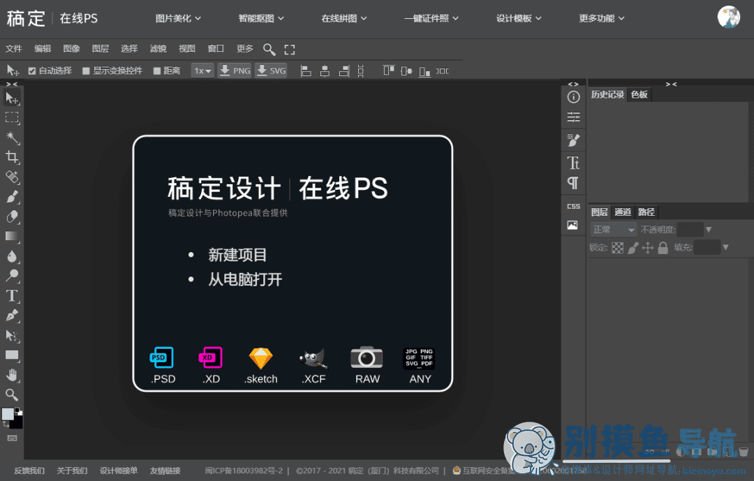
Task: Expand the 更多功能 dropdown menu
Action: [602, 18]
